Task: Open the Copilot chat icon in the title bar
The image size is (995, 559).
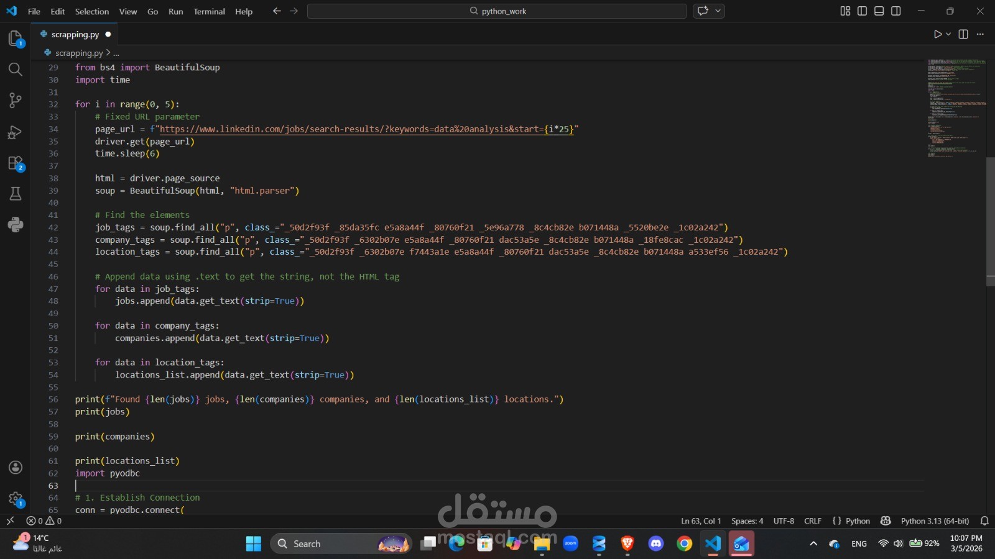Action: click(703, 11)
